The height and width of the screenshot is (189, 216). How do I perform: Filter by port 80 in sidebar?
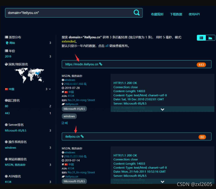[7, 106]
